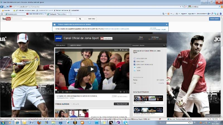The width and height of the screenshot is (223, 125).
Task: Click the Print icon in command bar
Action: tap(177, 14)
